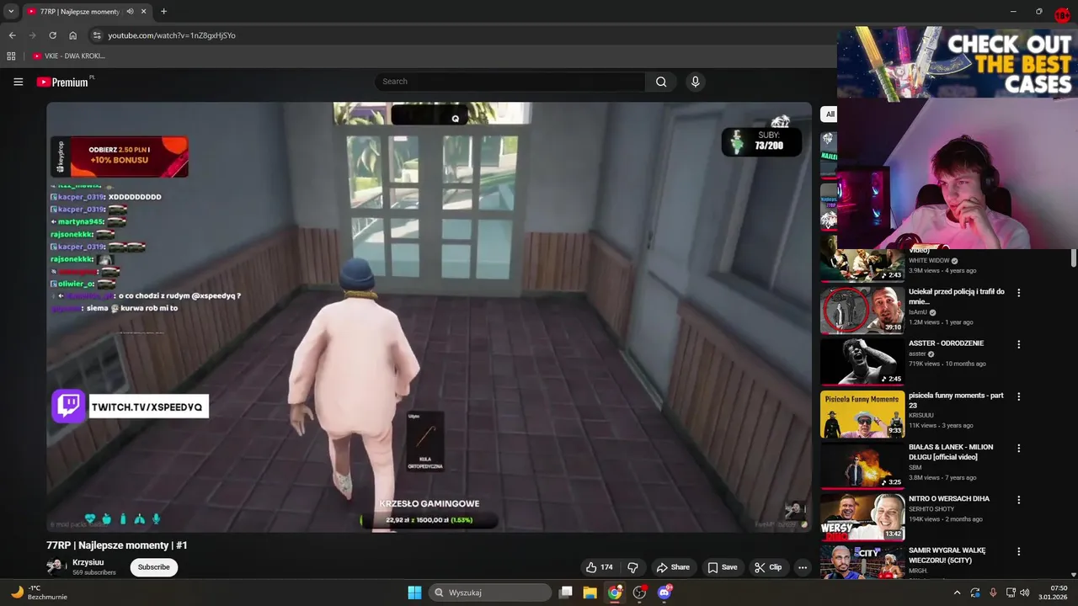Click the main video player
Screen dimensions: 1078x606
(429, 317)
